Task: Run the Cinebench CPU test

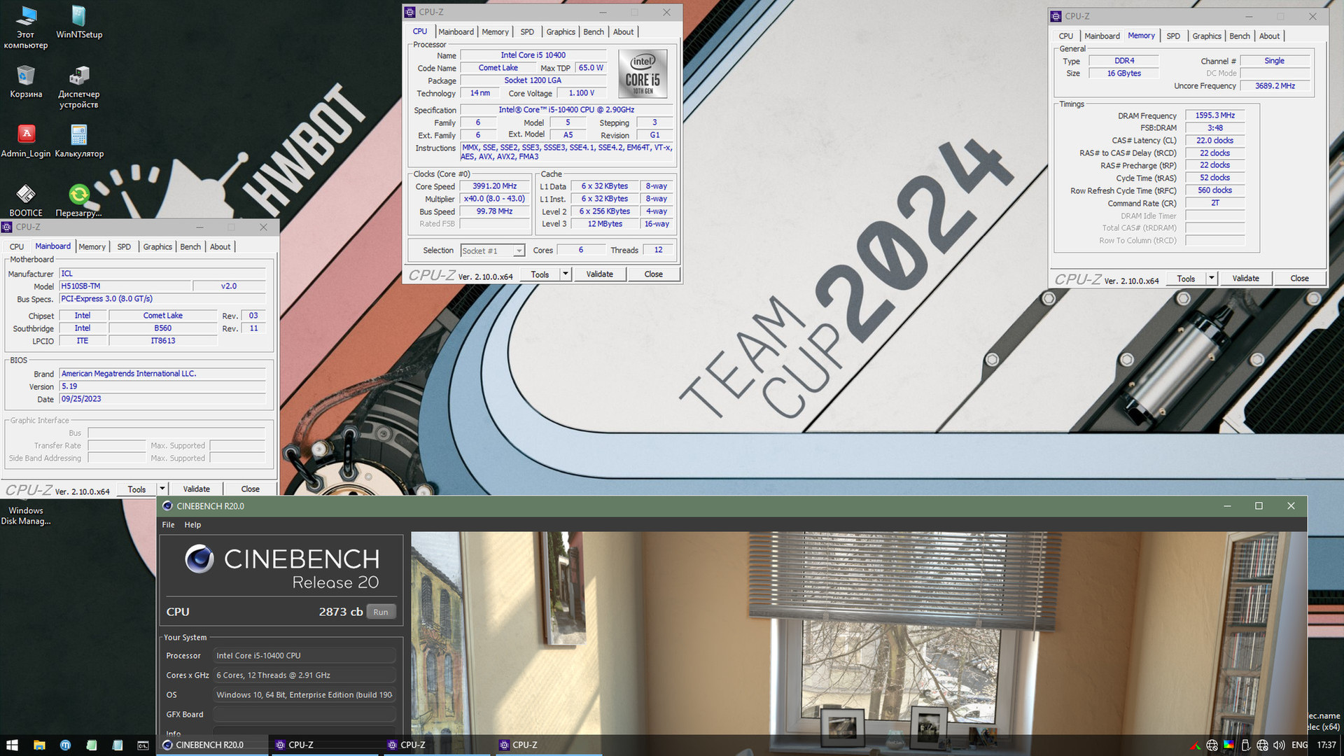Action: click(x=381, y=612)
